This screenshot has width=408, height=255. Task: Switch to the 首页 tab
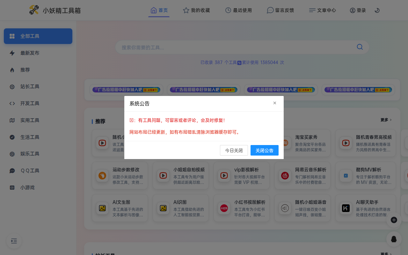159,10
